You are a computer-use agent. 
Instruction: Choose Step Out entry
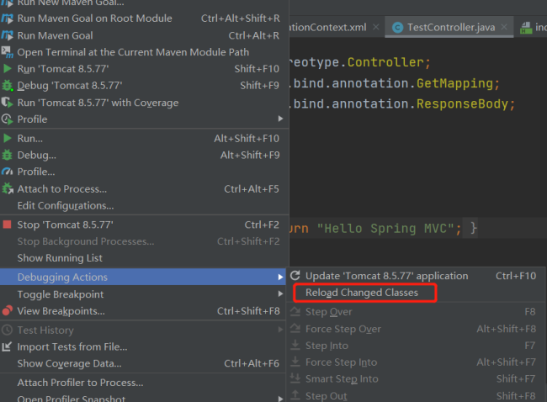417,396
